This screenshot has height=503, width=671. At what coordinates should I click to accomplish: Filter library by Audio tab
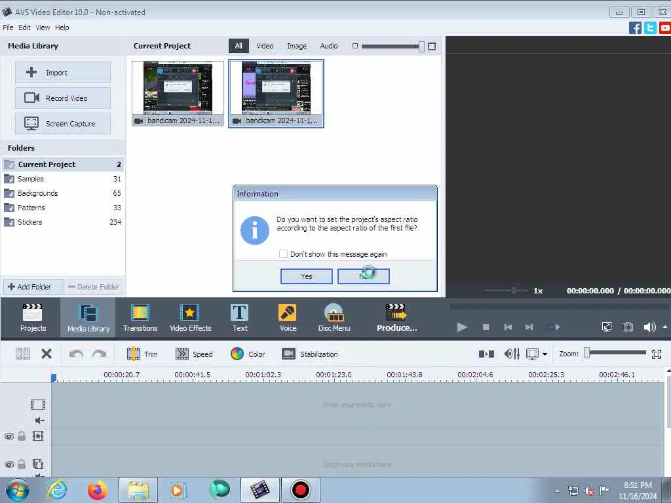click(329, 46)
